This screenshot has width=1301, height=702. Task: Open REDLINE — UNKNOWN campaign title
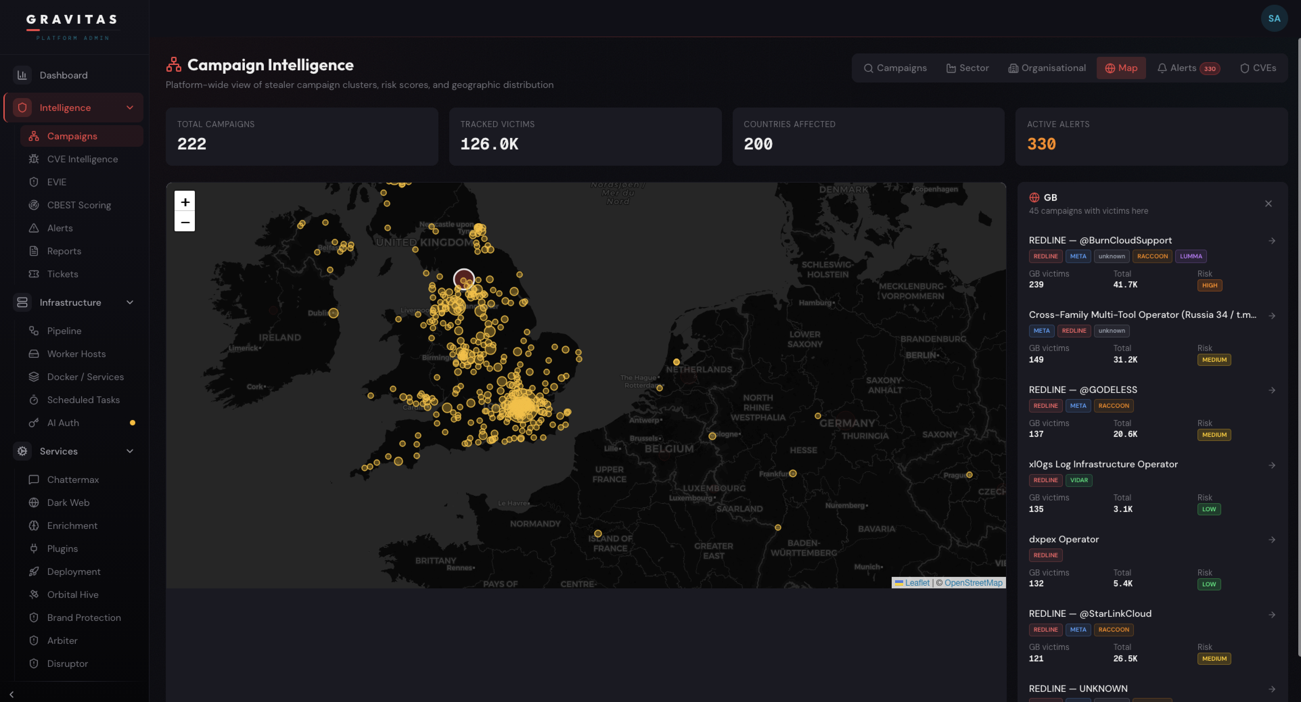(1078, 689)
